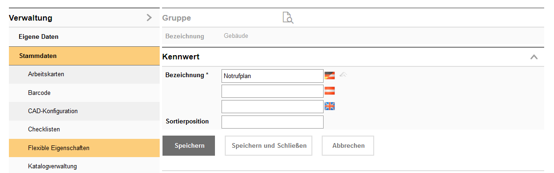
Task: Click the German flag icon
Action: coord(330,75)
